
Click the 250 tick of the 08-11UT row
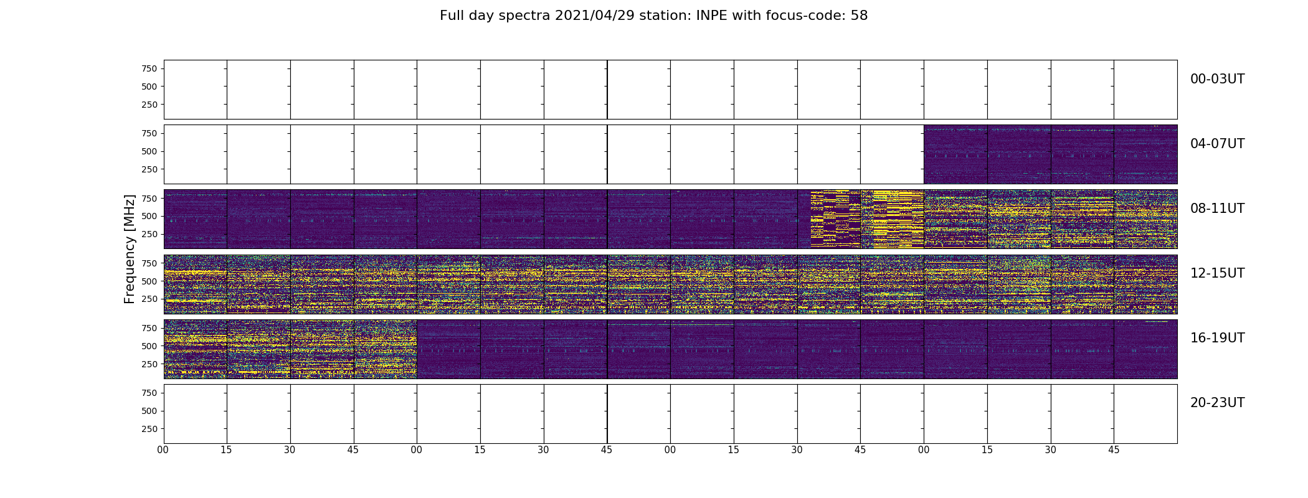[x=149, y=235]
